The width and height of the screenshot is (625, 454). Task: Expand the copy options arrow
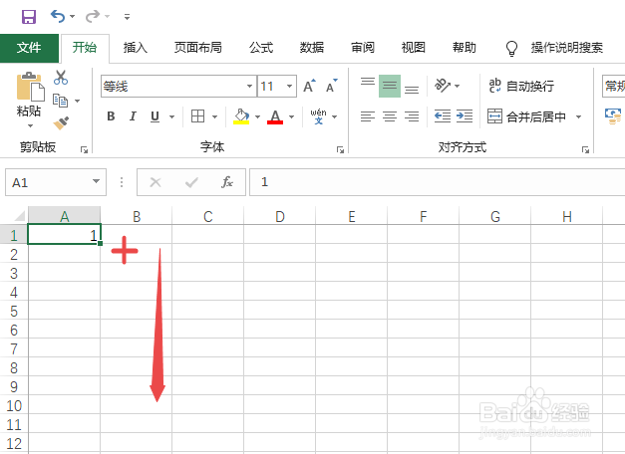[x=78, y=101]
